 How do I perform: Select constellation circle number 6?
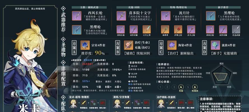coord(195,87)
